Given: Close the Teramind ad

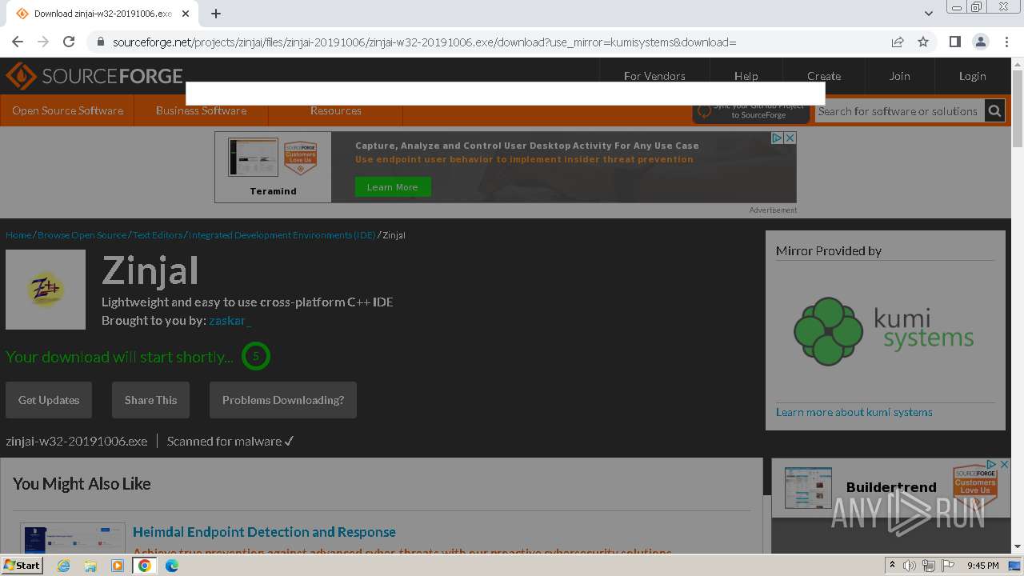Looking at the screenshot, I should [790, 138].
